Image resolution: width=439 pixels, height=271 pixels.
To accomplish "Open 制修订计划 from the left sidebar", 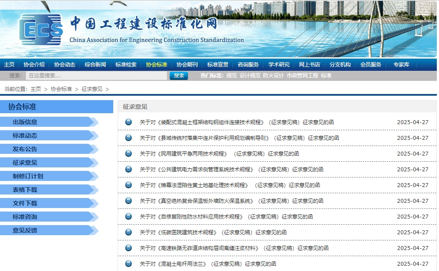I will point(28,177).
